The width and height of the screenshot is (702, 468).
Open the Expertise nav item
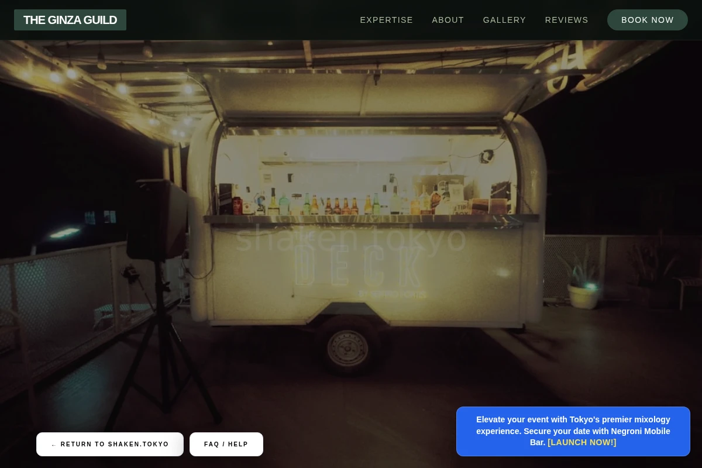tap(386, 20)
